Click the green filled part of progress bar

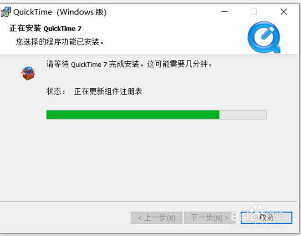pyautogui.click(x=133, y=115)
